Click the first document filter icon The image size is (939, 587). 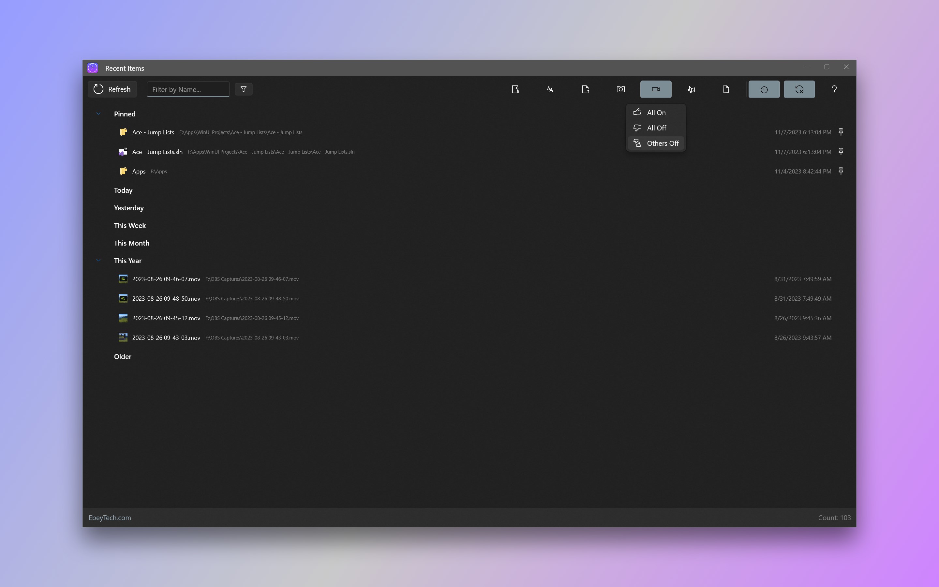point(515,89)
